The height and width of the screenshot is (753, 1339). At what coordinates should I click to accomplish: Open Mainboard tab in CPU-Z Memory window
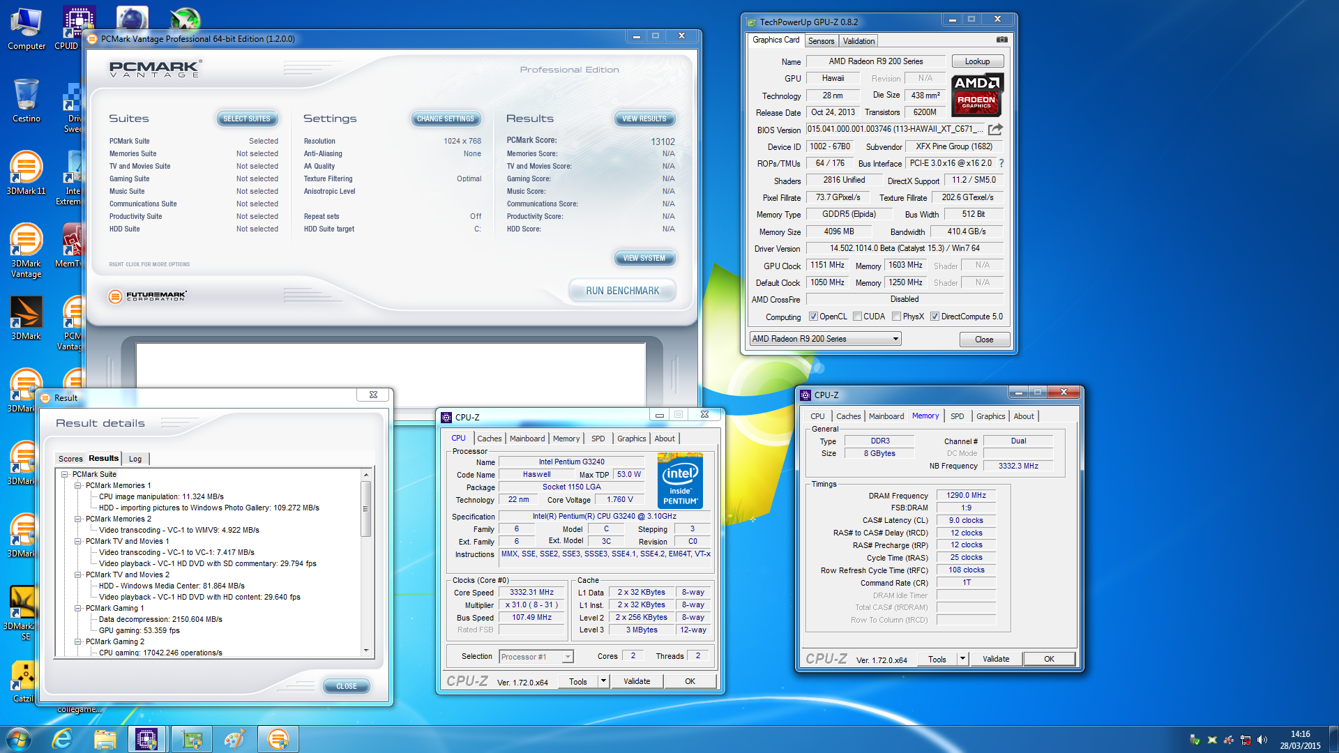click(x=886, y=416)
